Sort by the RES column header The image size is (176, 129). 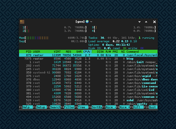68,52
